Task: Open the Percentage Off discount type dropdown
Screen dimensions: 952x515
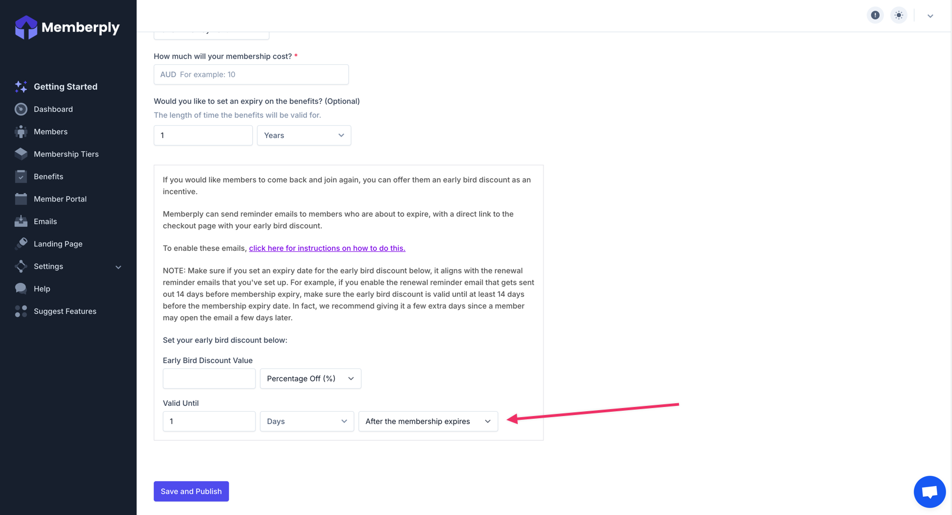Action: tap(310, 379)
